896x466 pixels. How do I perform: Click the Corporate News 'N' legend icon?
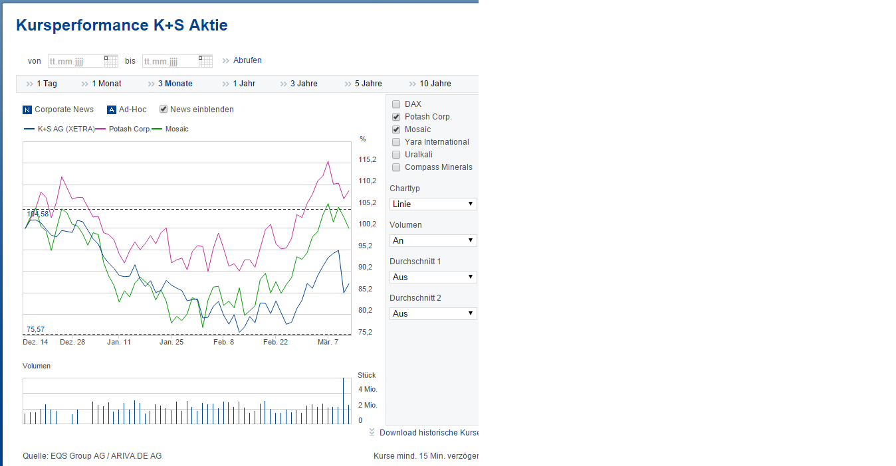(x=27, y=110)
